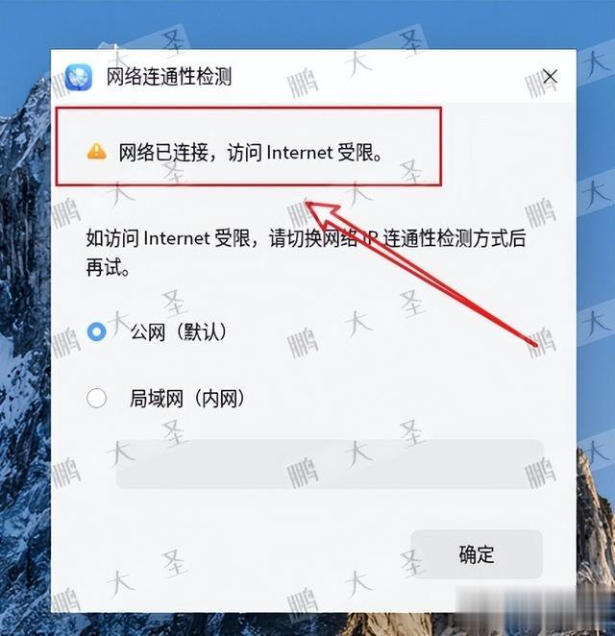Select the 公网 radio button
The image size is (615, 636).
click(x=96, y=331)
